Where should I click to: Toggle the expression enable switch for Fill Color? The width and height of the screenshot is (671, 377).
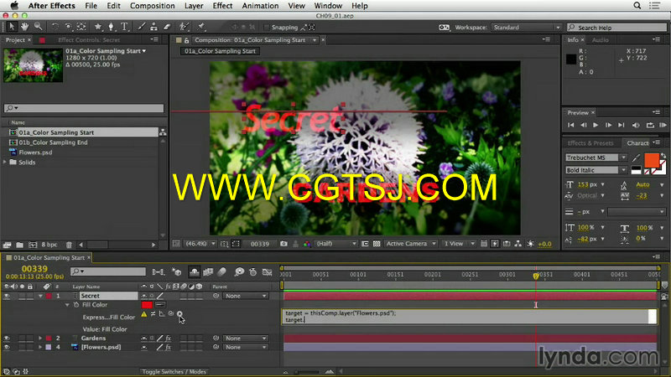coord(153,313)
